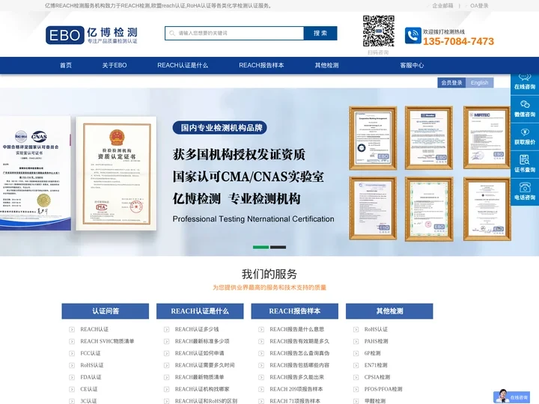The width and height of the screenshot is (539, 404).
Task: Open the REACH最新物质清单 link
Action: pos(199,377)
